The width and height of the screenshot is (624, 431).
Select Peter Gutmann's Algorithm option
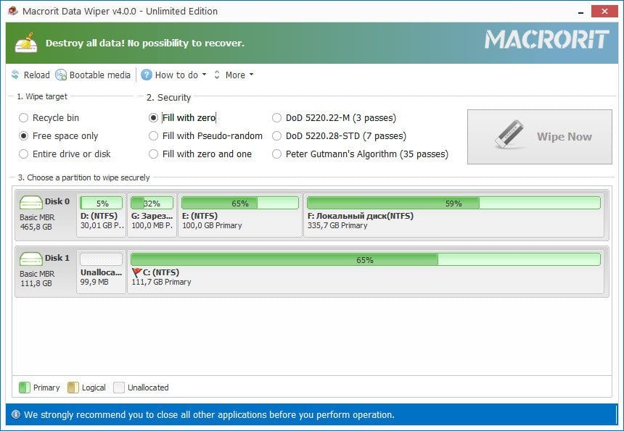point(276,154)
